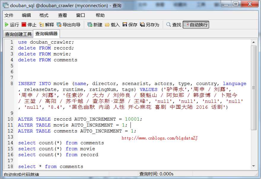This screenshot has height=179, width=261.
Task: Click the '驴得水' movie name string
Action: click(175, 89)
